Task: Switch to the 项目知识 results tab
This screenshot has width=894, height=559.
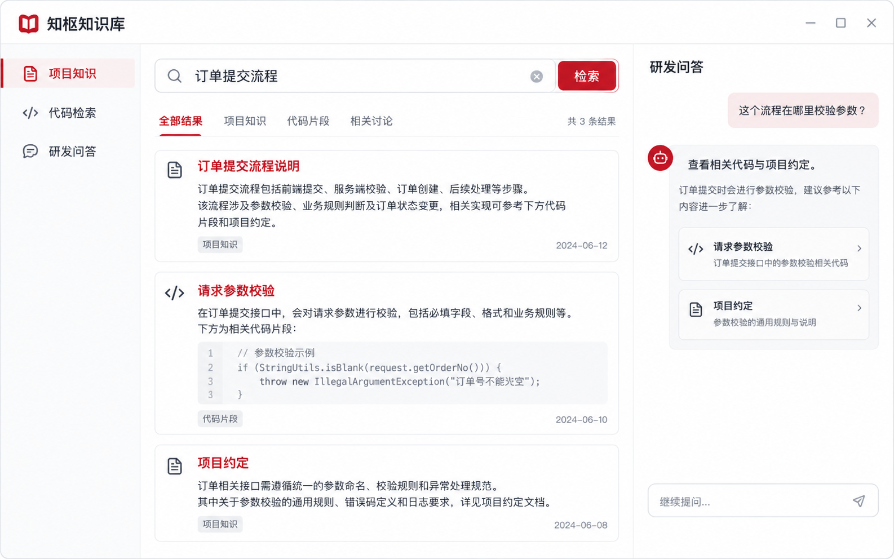Action: point(245,121)
